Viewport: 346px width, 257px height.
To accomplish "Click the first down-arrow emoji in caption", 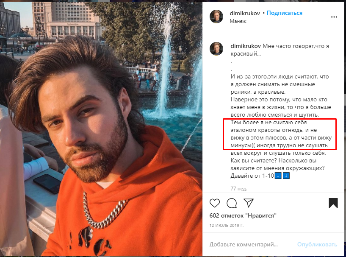I will click(x=278, y=176).
